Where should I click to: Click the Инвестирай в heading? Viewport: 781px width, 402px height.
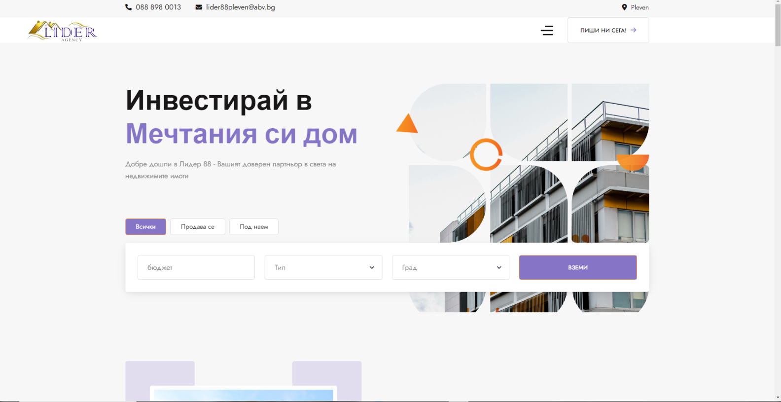[x=219, y=100]
